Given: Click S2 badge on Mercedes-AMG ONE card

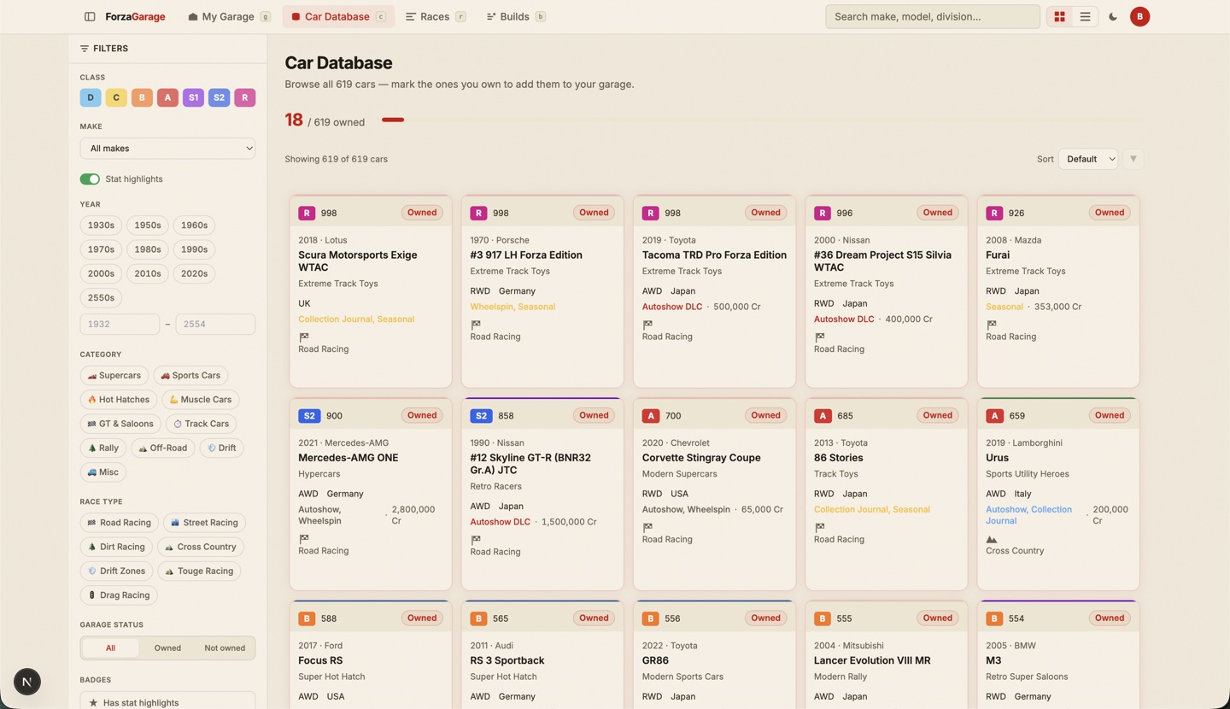Looking at the screenshot, I should coord(309,416).
